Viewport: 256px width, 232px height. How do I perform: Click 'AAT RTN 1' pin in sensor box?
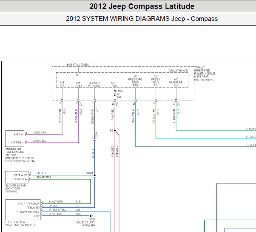point(17,143)
